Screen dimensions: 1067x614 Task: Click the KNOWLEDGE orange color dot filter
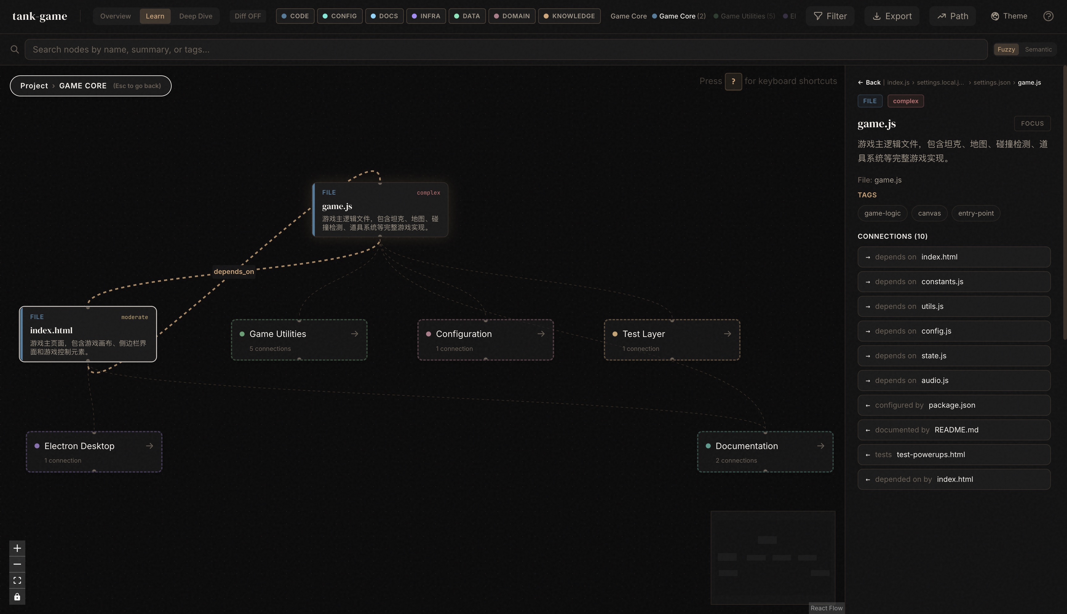tap(546, 16)
